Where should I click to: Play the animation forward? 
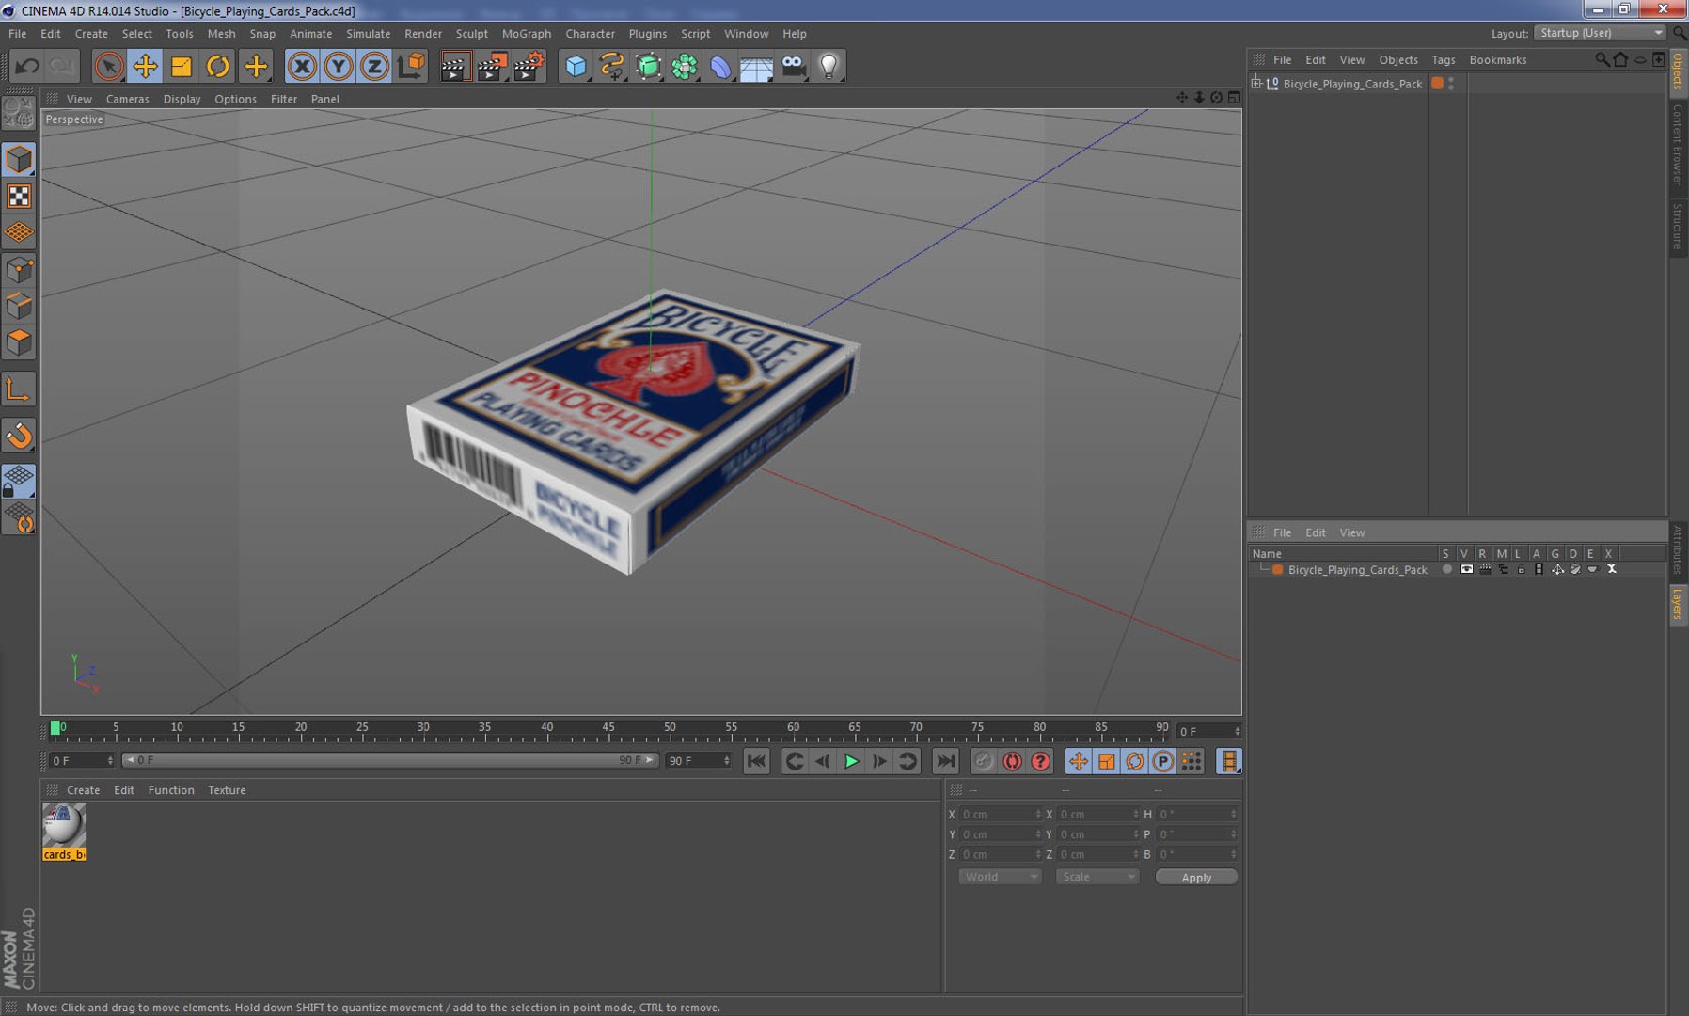click(x=852, y=761)
